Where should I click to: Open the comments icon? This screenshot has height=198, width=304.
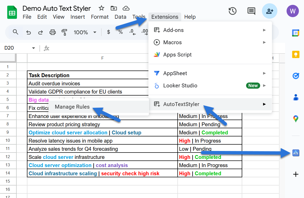251,11
